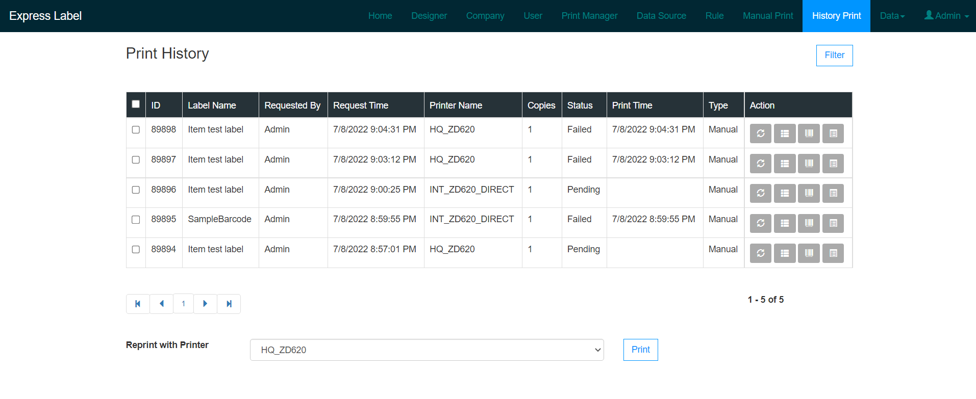976x399 pixels.
Task: Click the refresh icon for record 89898
Action: click(x=760, y=134)
